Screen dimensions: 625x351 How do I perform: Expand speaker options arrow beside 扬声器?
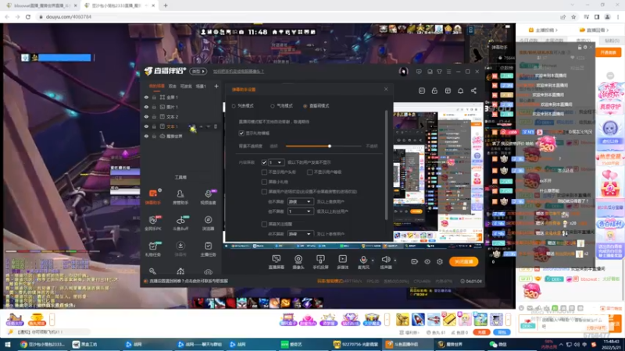pos(395,261)
